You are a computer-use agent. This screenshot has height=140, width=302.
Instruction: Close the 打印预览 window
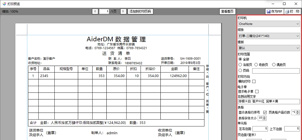(296, 4)
